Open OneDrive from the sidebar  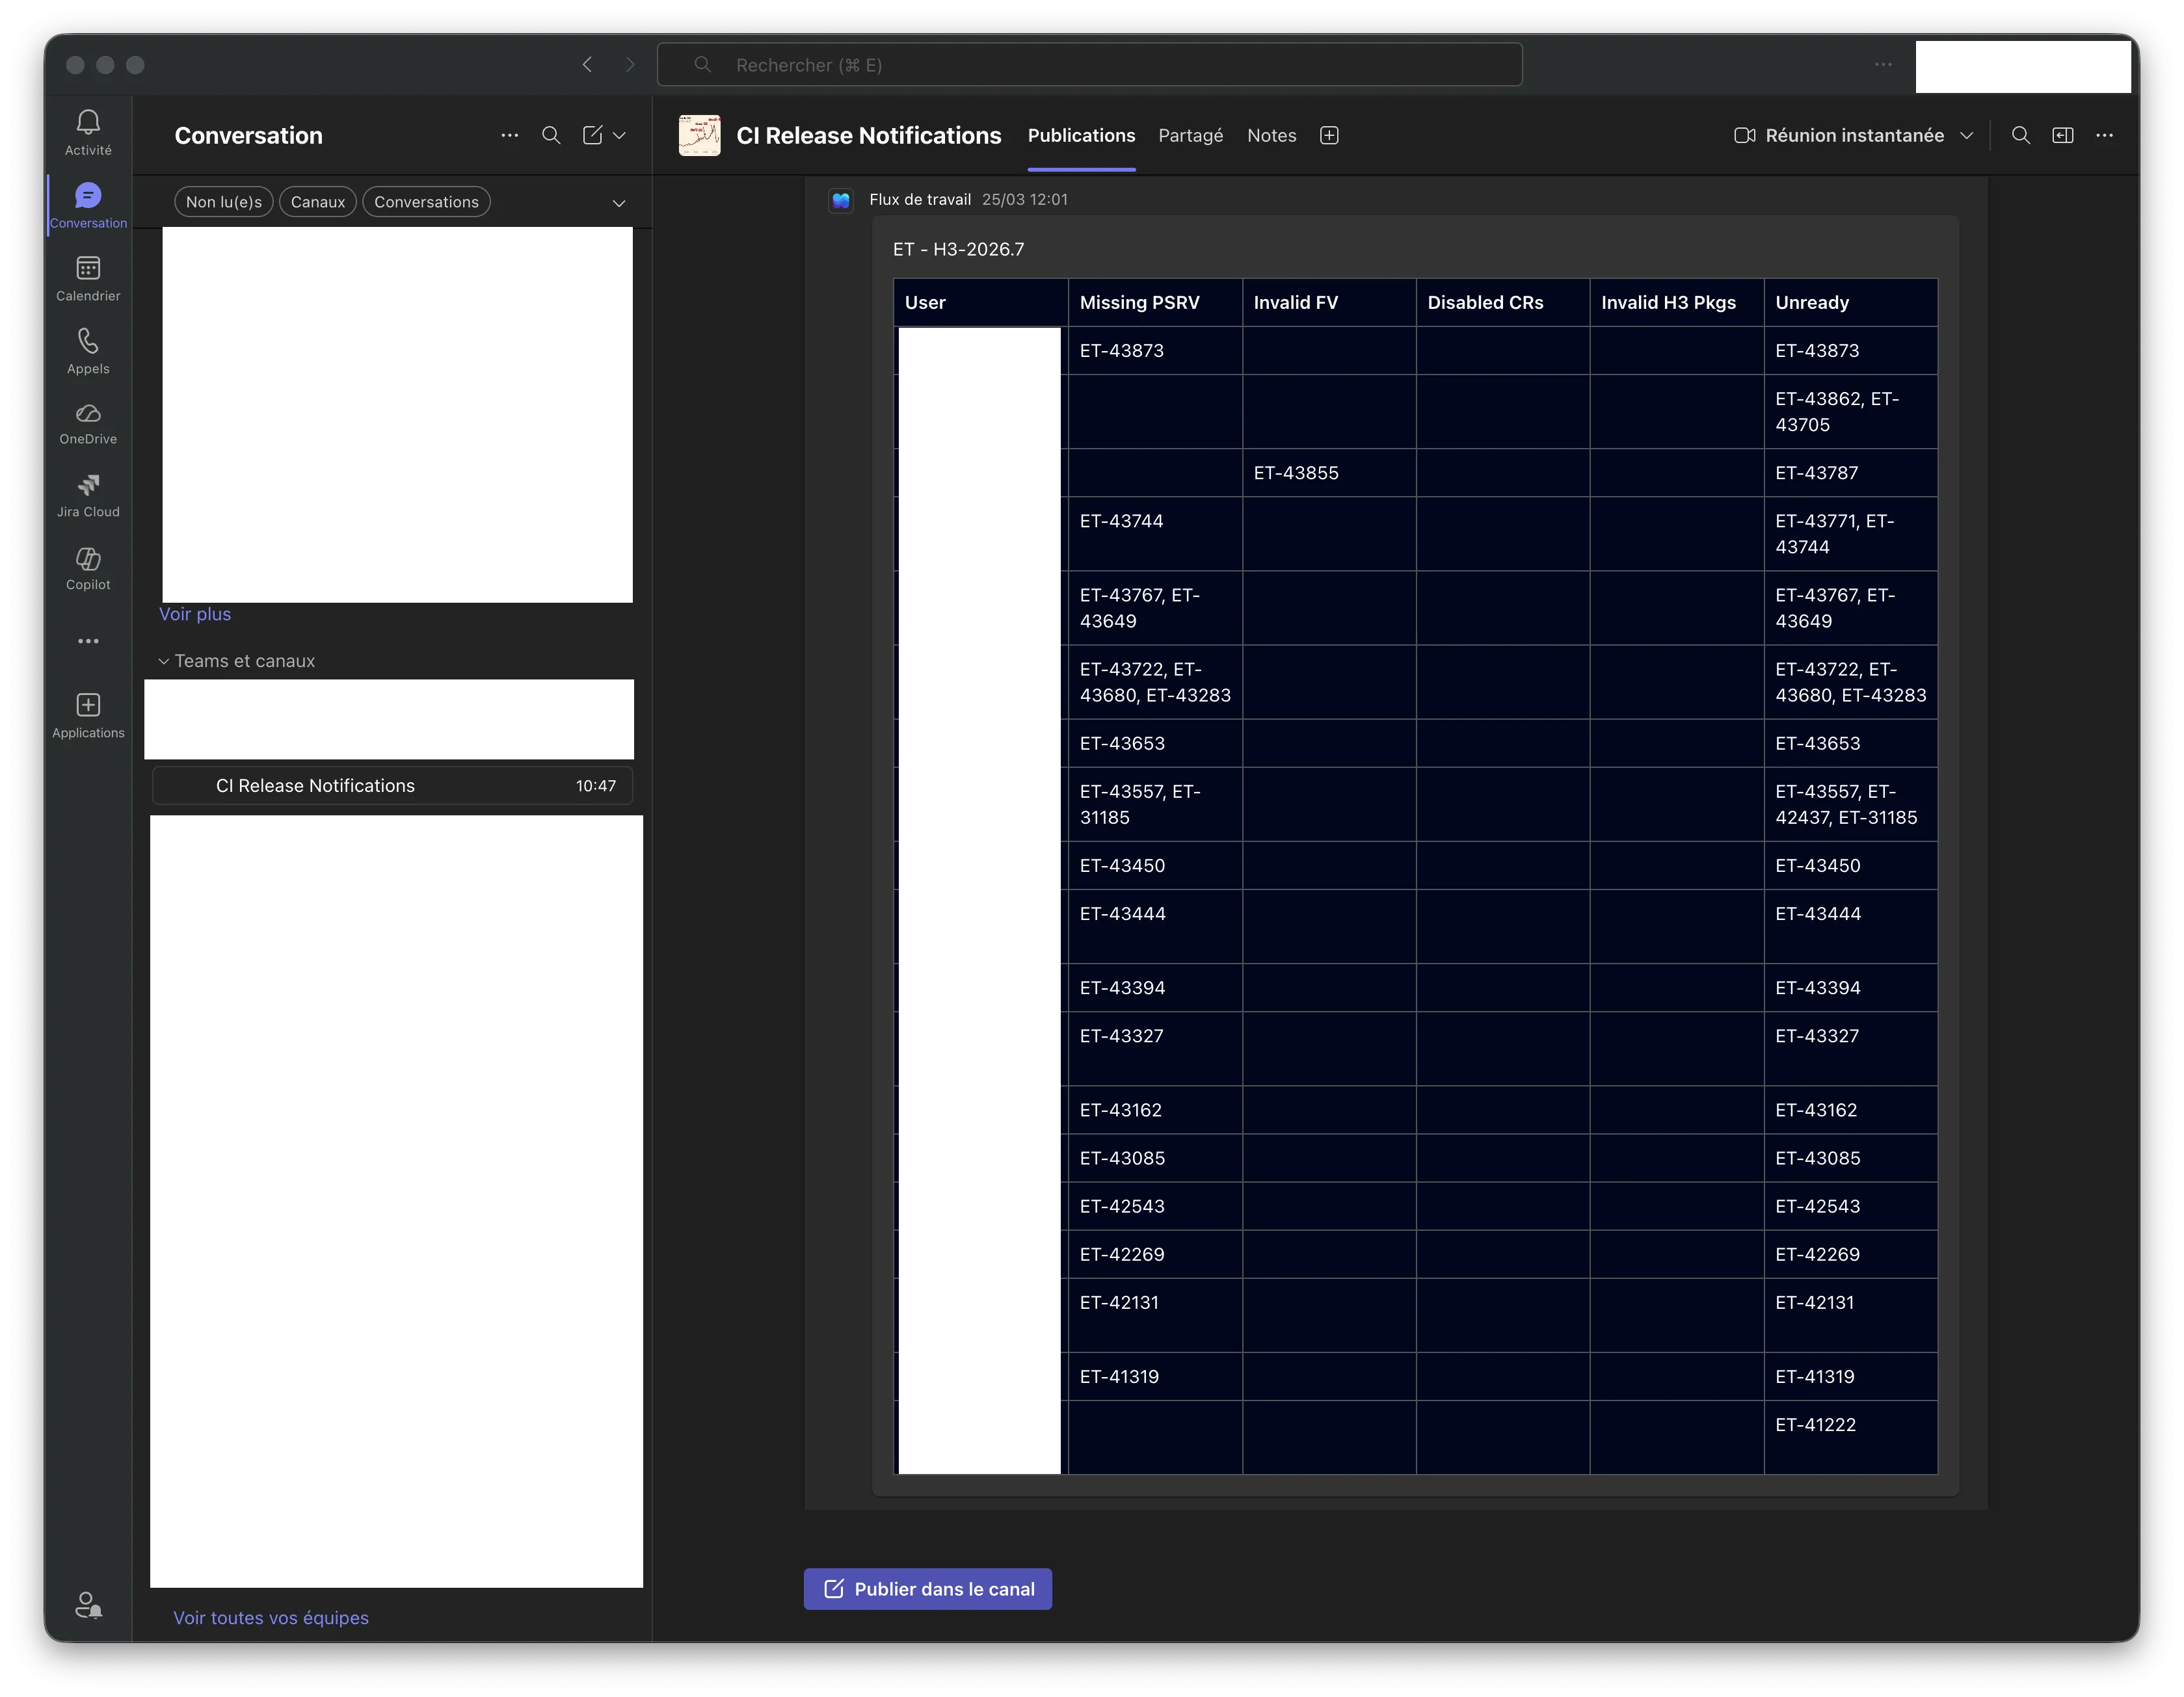tap(88, 424)
